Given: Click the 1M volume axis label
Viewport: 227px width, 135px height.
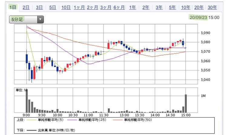Looking at the screenshot, I should 203,96.
